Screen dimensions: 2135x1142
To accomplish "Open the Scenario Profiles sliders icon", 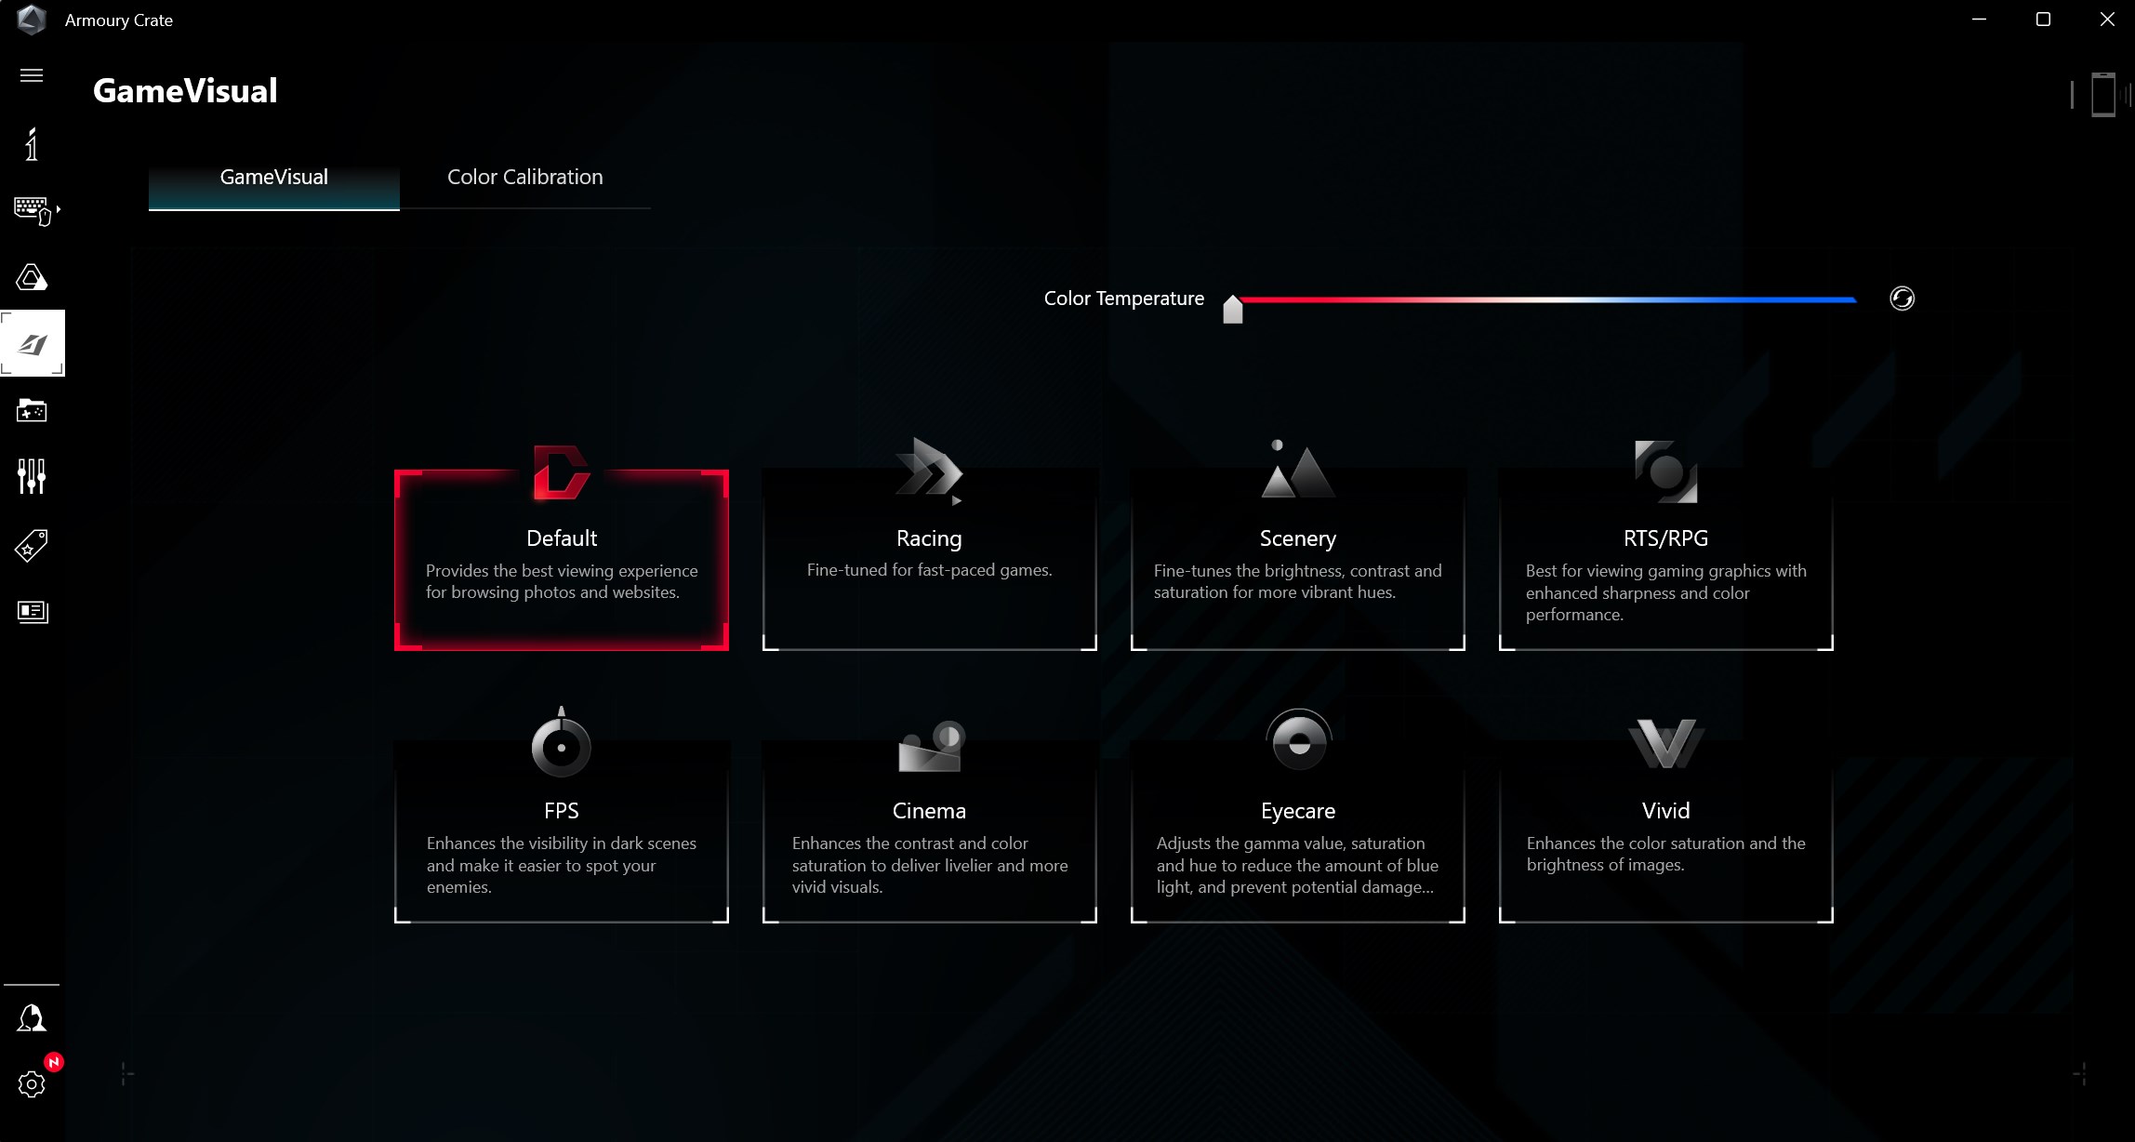I will [x=32, y=476].
